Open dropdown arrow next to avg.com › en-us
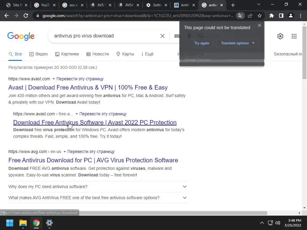The image size is (307, 230). [x=64, y=152]
